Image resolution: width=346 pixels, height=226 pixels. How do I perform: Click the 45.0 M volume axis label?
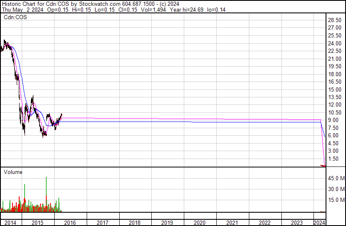pyautogui.click(x=336, y=179)
